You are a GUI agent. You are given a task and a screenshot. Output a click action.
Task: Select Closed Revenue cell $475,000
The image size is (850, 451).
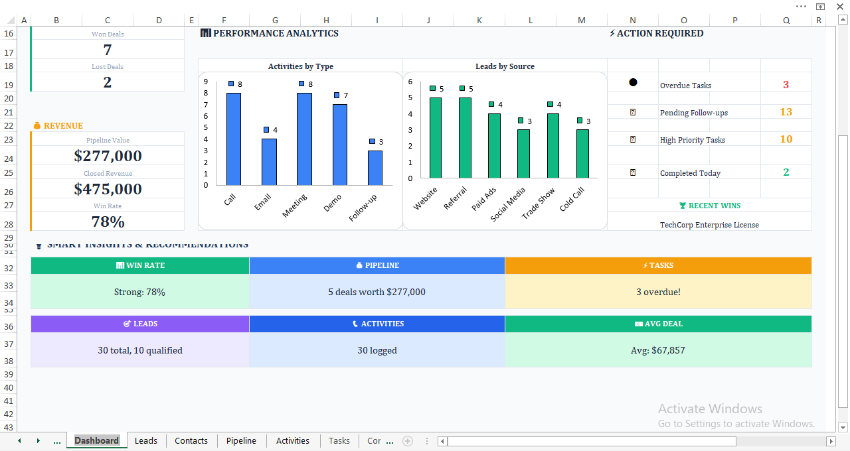coord(108,189)
